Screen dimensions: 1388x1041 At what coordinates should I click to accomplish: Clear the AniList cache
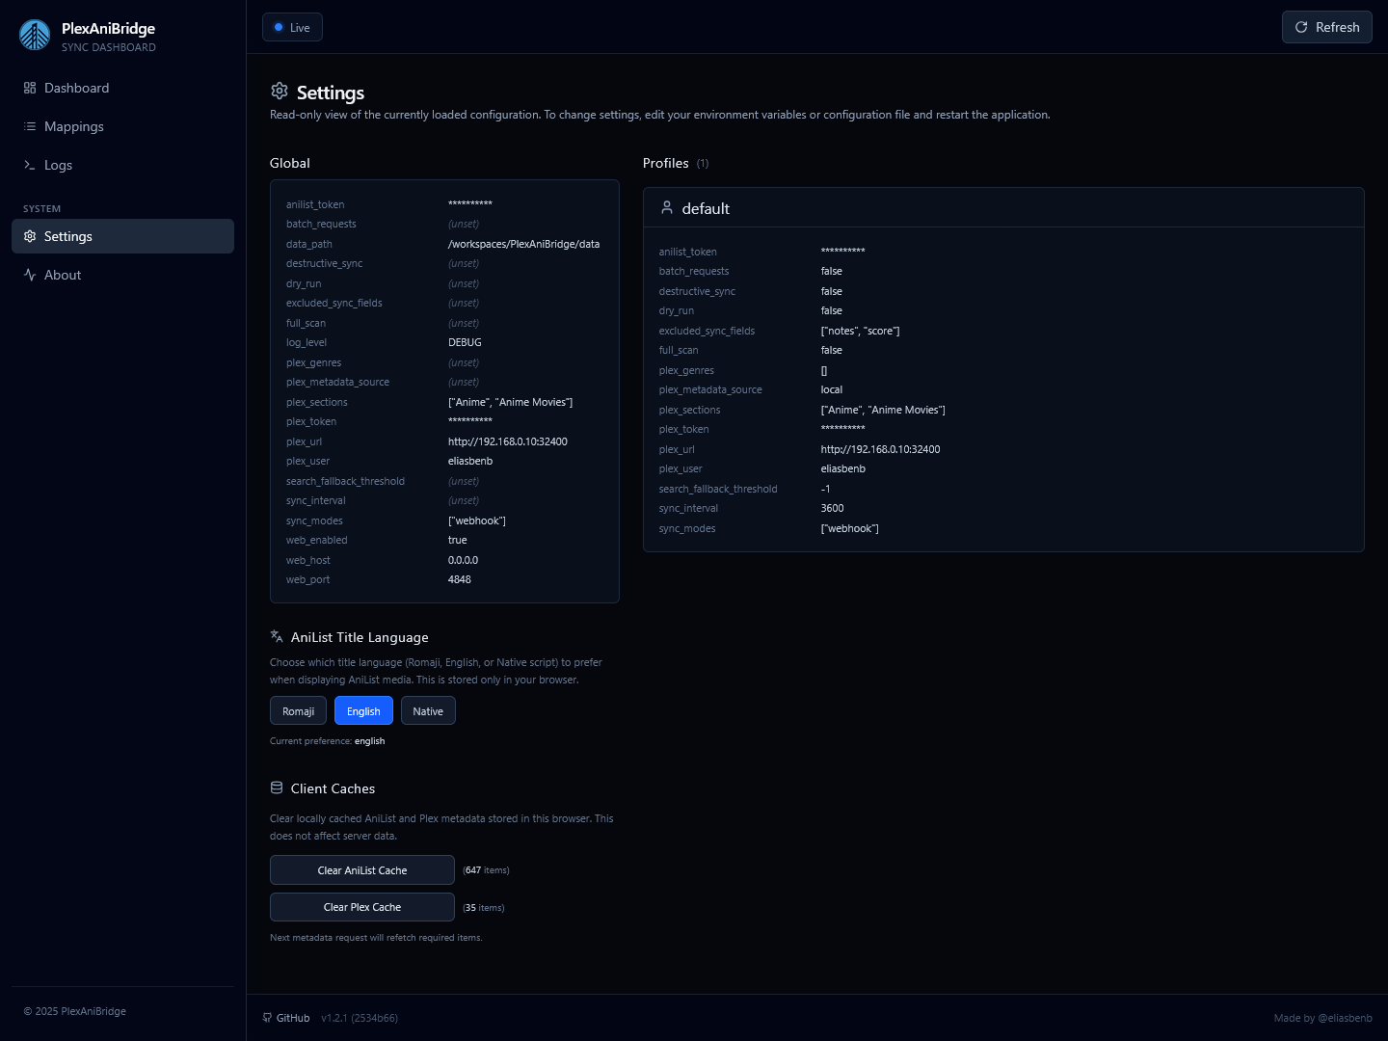[x=362, y=869]
